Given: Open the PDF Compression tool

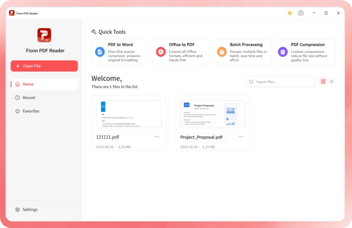Looking at the screenshot, I should coord(305,52).
